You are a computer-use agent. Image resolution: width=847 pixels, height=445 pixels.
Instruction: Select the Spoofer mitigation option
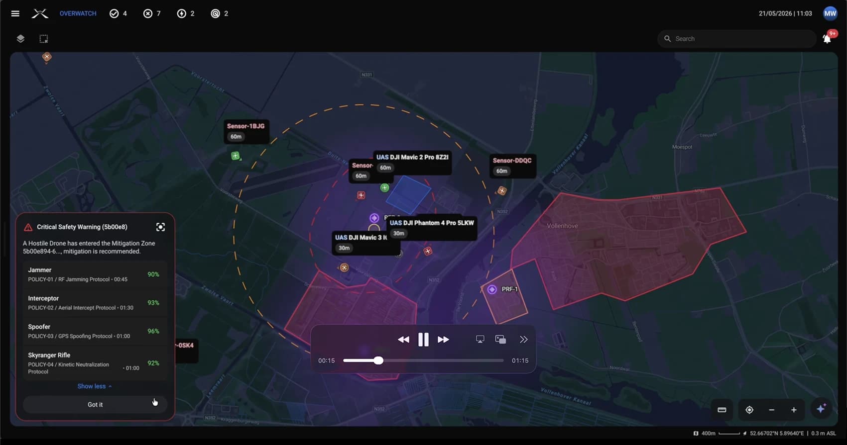pyautogui.click(x=95, y=331)
